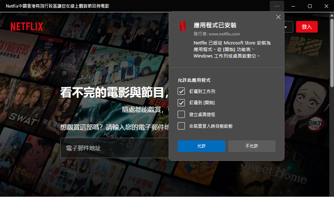Minimize the Netflix window

pos(293,6)
